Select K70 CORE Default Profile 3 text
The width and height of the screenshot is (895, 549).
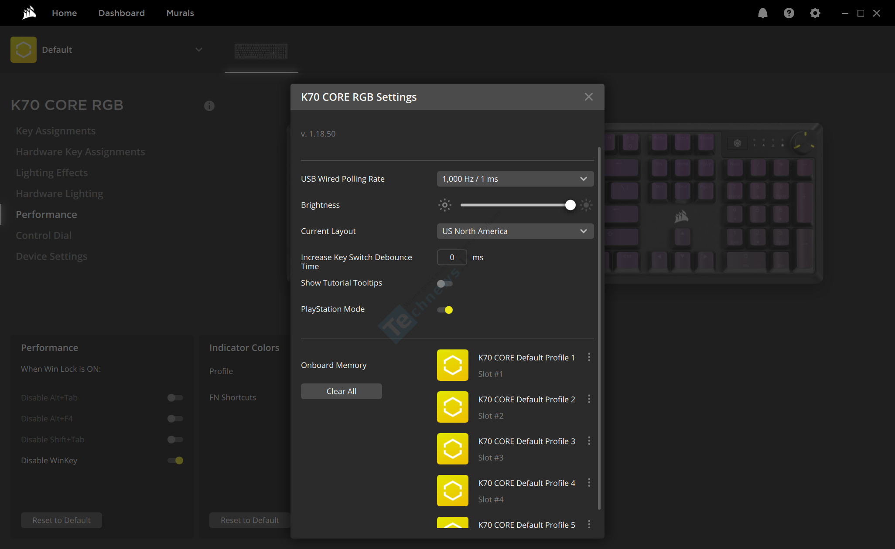click(526, 441)
